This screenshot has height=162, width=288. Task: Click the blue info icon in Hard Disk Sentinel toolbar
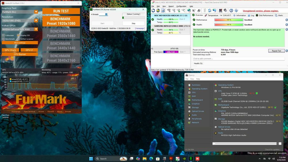coord(236,11)
